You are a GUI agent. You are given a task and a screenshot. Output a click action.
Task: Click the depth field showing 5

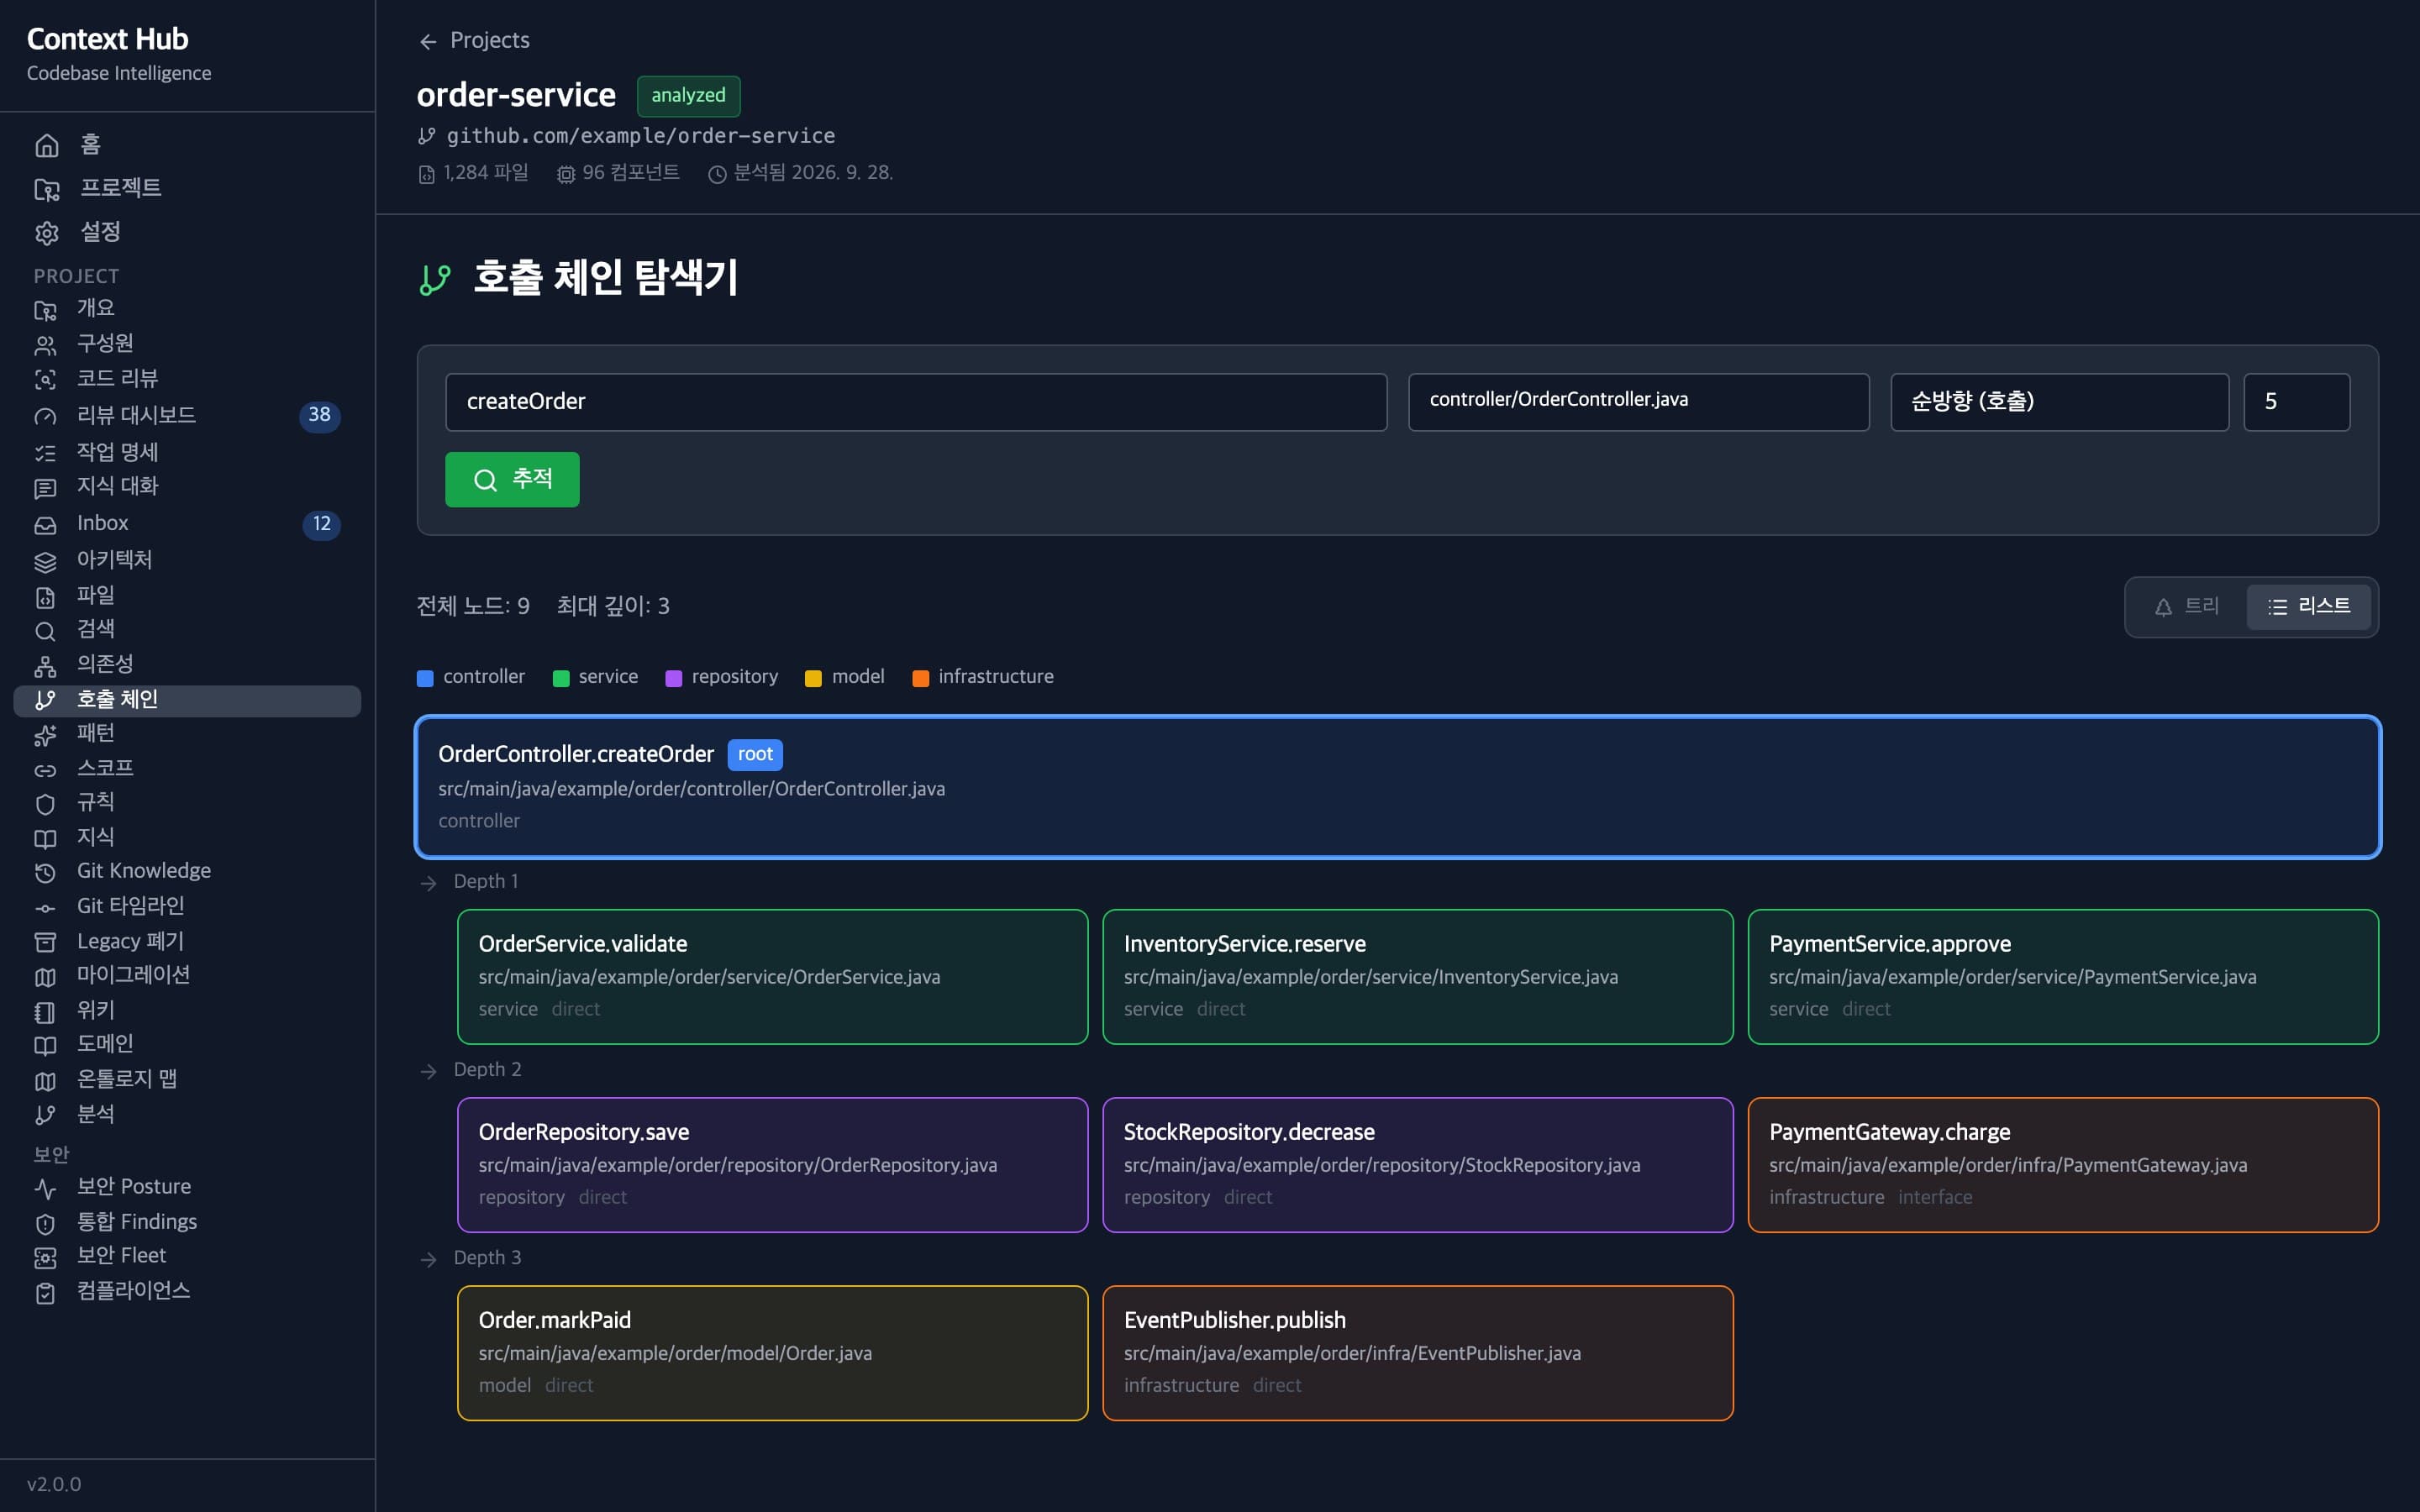tap(2296, 402)
